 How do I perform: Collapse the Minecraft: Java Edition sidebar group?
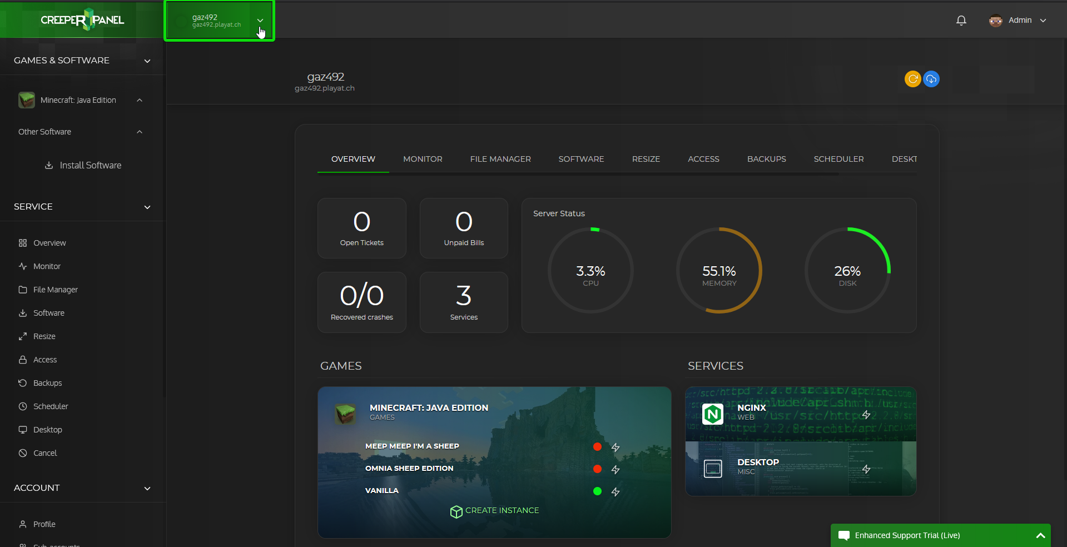(x=140, y=100)
